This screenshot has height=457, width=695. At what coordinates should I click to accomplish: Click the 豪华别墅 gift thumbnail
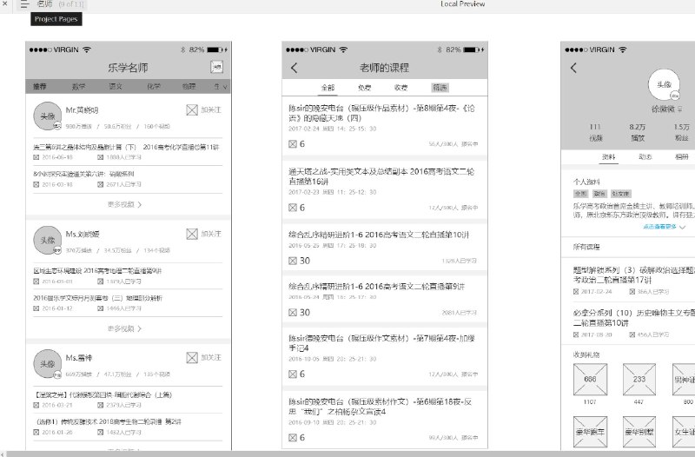[x=639, y=432]
